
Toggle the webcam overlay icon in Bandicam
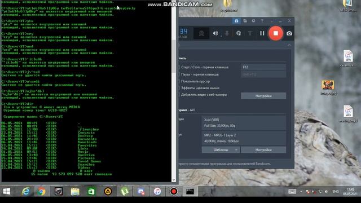coord(201,33)
